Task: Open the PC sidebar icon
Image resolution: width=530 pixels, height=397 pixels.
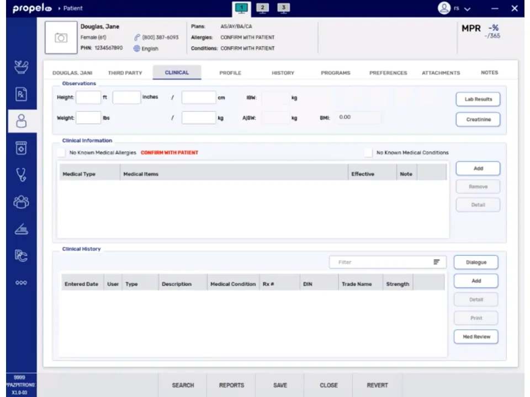Action: click(22, 255)
